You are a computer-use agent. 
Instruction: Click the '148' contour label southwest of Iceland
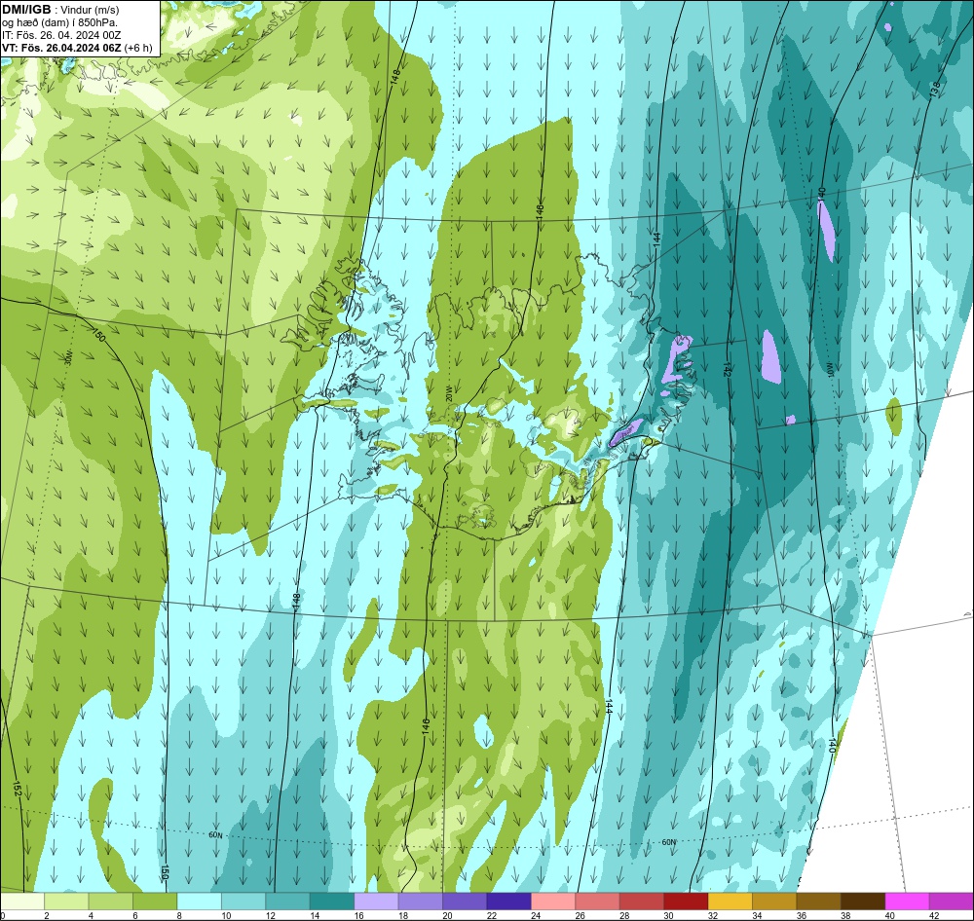(296, 601)
